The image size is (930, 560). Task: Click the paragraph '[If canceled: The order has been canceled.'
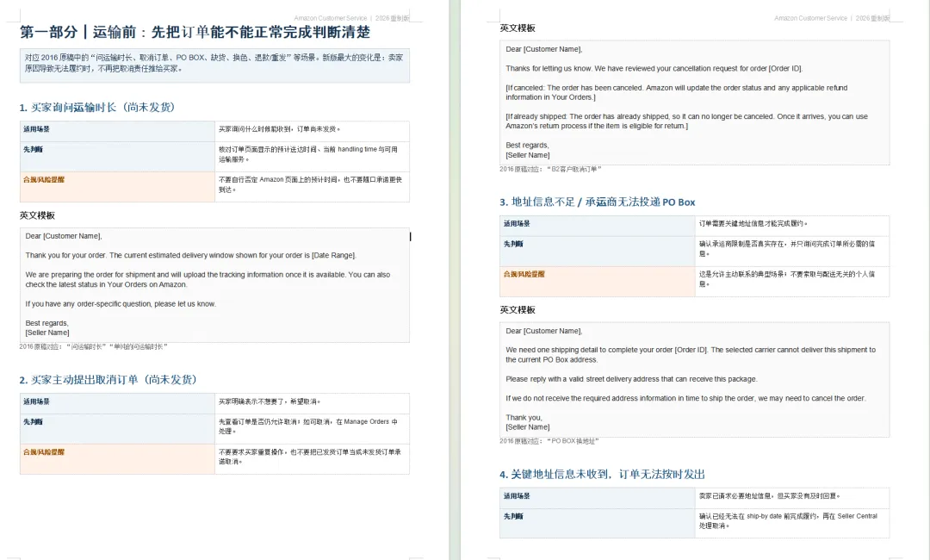pos(677,92)
